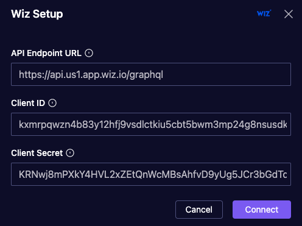Click the https prefix in the endpoint field

30,74
